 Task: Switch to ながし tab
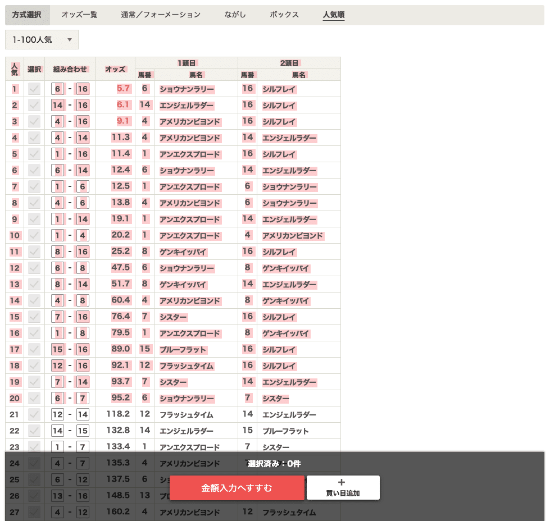pos(235,15)
